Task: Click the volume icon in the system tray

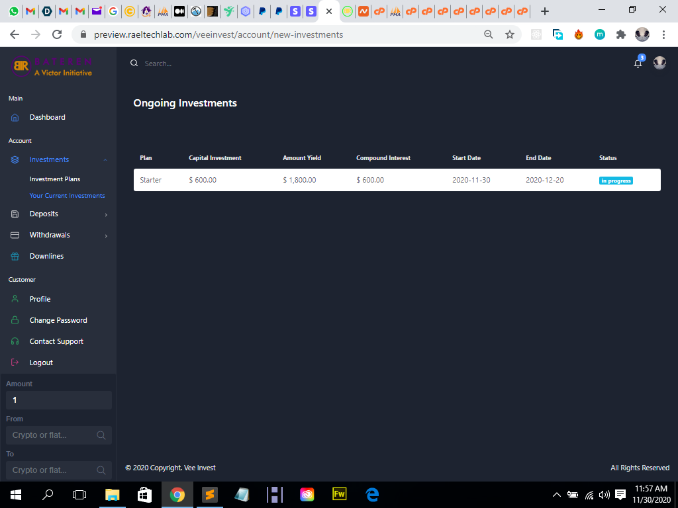Action: [x=604, y=495]
